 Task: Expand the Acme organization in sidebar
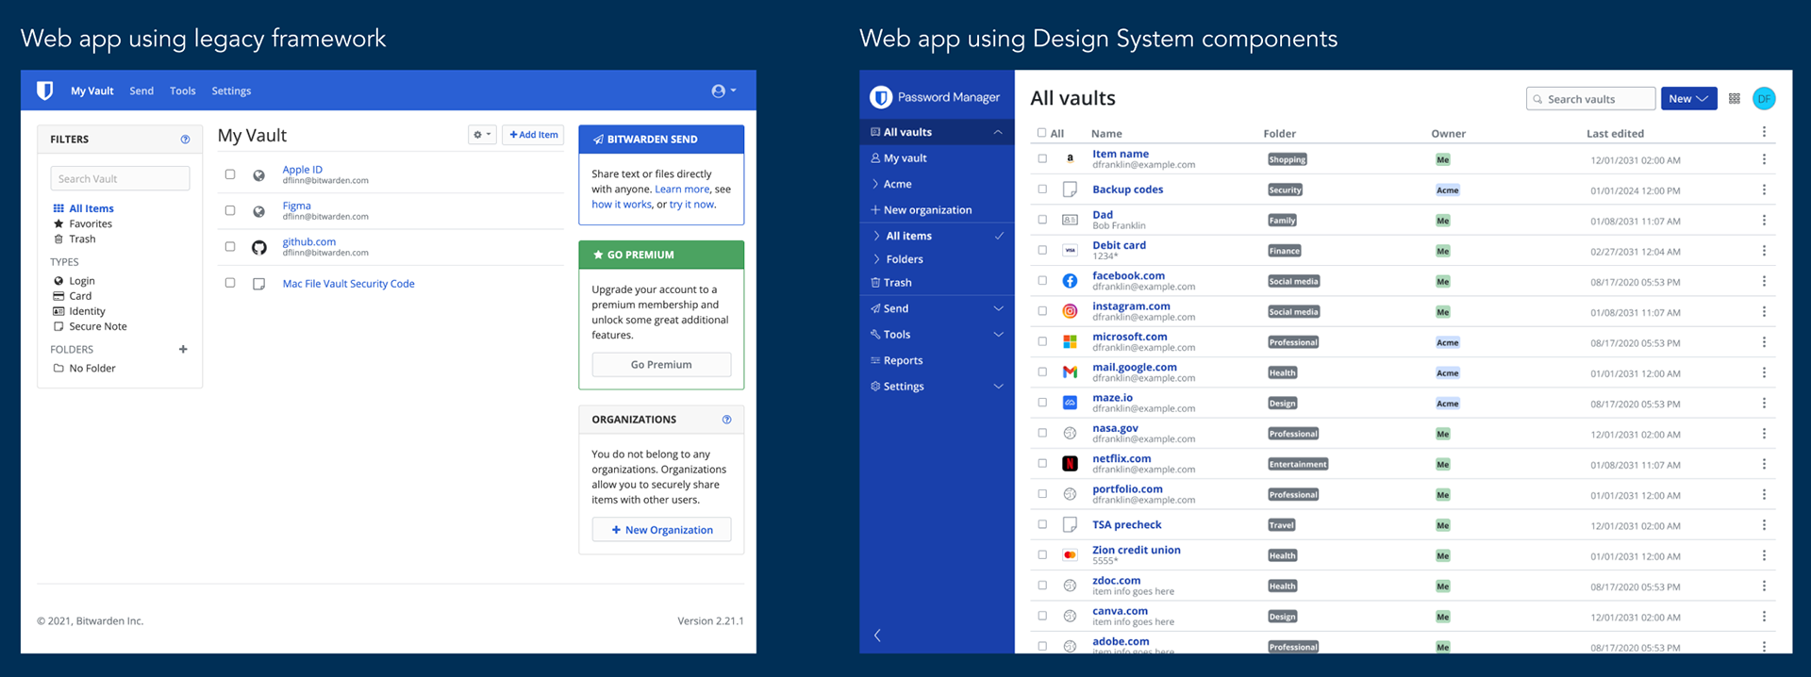click(x=875, y=184)
